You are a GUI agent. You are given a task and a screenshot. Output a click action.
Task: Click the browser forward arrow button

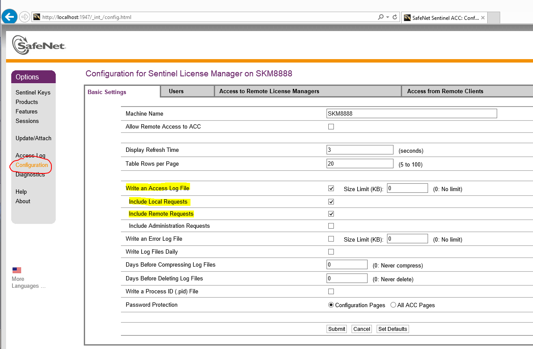(25, 17)
